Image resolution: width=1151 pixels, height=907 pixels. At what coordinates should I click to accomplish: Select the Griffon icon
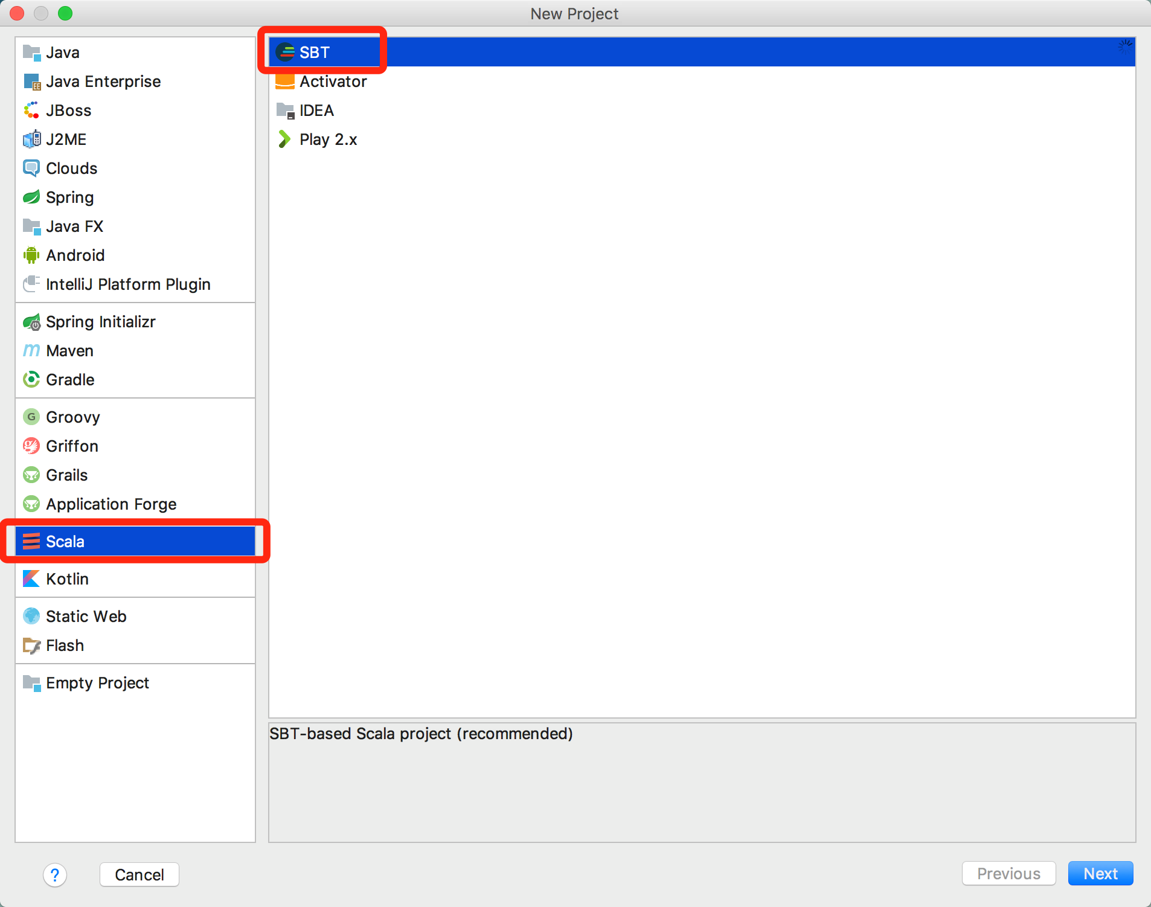(x=31, y=446)
